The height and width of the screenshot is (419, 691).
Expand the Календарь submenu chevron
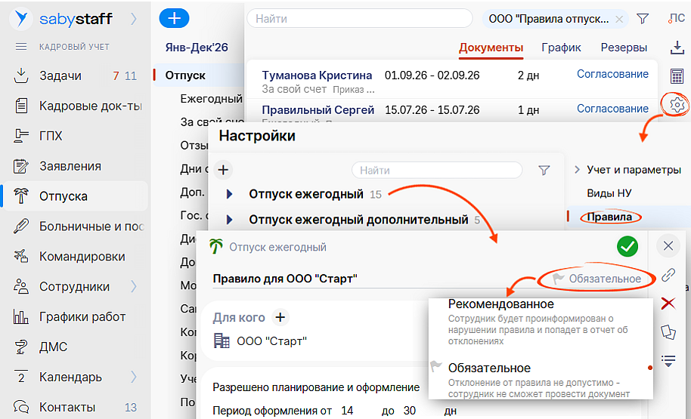134,377
